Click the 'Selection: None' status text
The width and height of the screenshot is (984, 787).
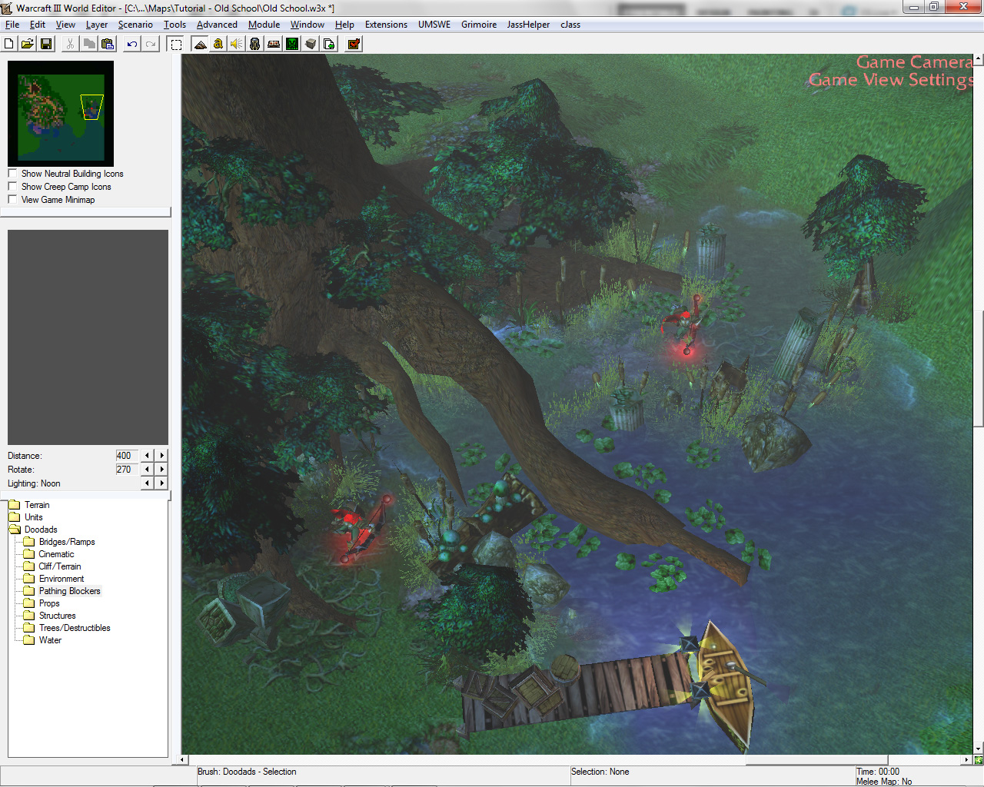coord(600,772)
